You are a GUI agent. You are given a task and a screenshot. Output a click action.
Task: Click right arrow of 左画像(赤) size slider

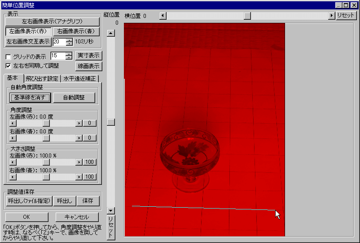coord(79,162)
